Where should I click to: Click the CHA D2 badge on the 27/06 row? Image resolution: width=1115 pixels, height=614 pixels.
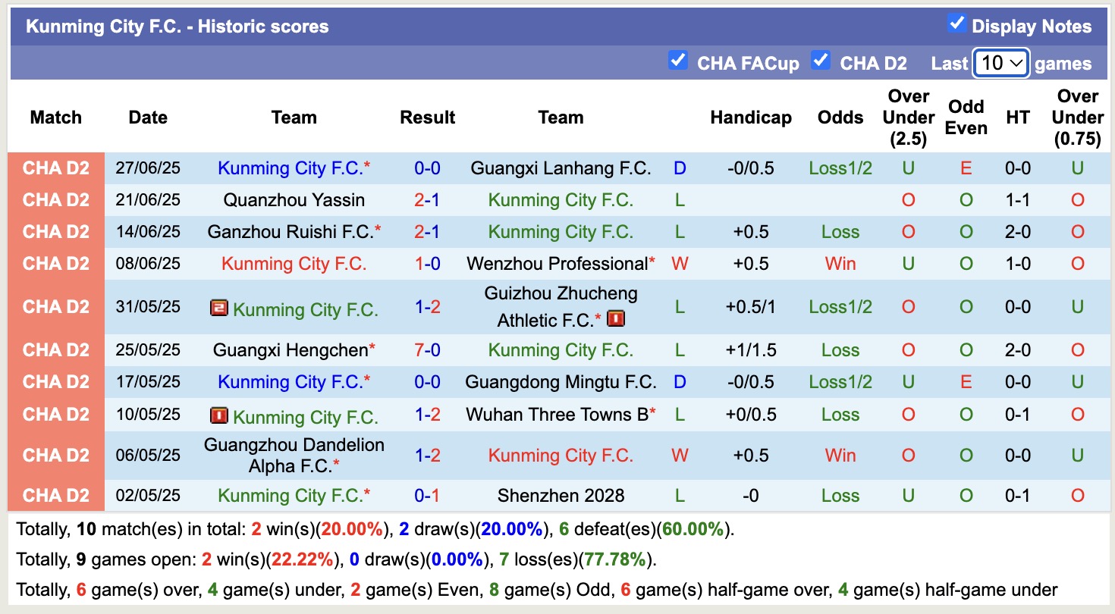(x=56, y=168)
